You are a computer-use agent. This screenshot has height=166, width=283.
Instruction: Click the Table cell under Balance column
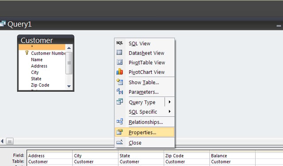(233, 162)
